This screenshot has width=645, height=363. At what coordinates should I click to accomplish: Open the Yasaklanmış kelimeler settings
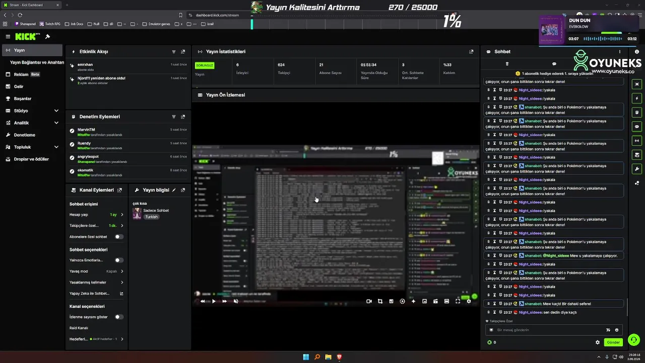[97, 282]
